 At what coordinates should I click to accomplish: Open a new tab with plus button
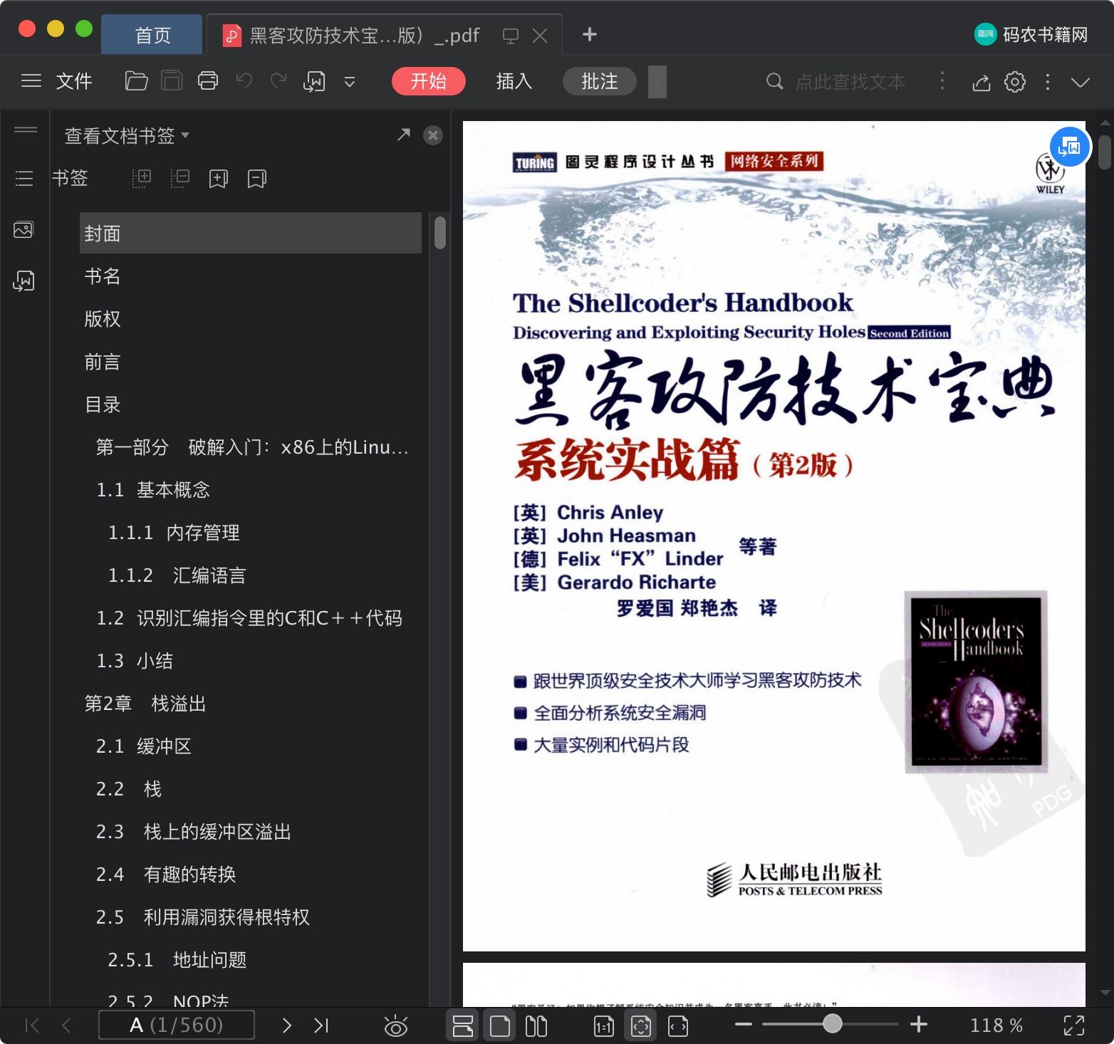click(x=589, y=34)
